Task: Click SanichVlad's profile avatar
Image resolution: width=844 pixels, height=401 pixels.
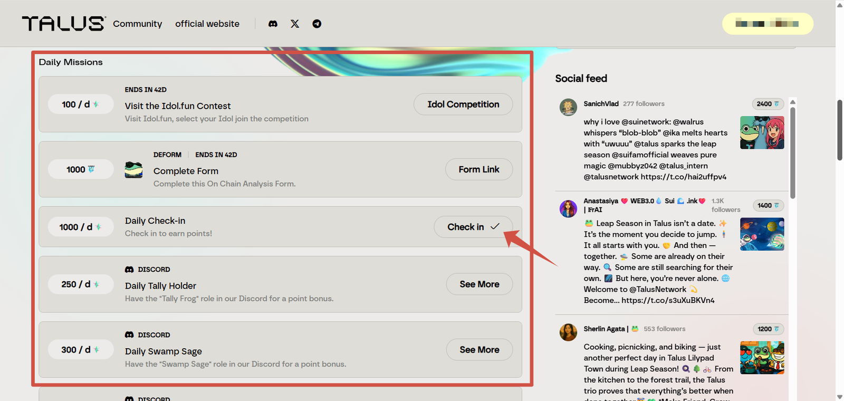Action: [568, 107]
